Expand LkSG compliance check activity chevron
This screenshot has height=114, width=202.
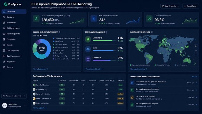coord(197,104)
